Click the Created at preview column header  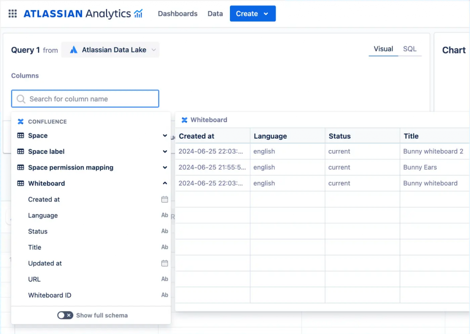213,136
